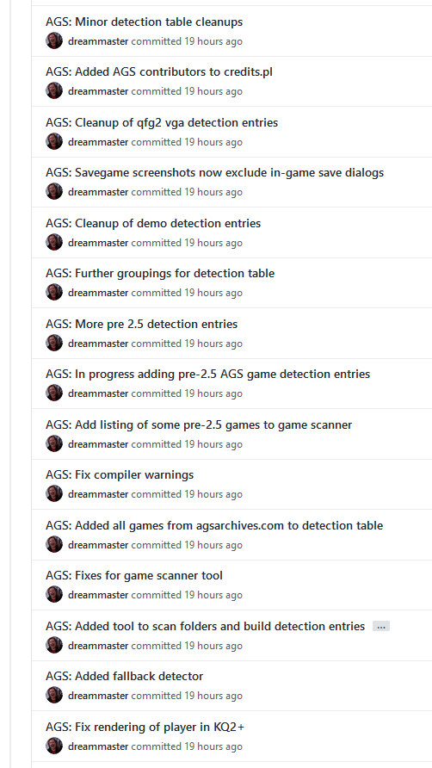Open 'Add listing of some pre-2.5 games' commit

199,424
